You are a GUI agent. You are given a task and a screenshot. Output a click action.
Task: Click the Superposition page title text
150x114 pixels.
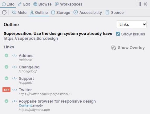(x=58, y=34)
